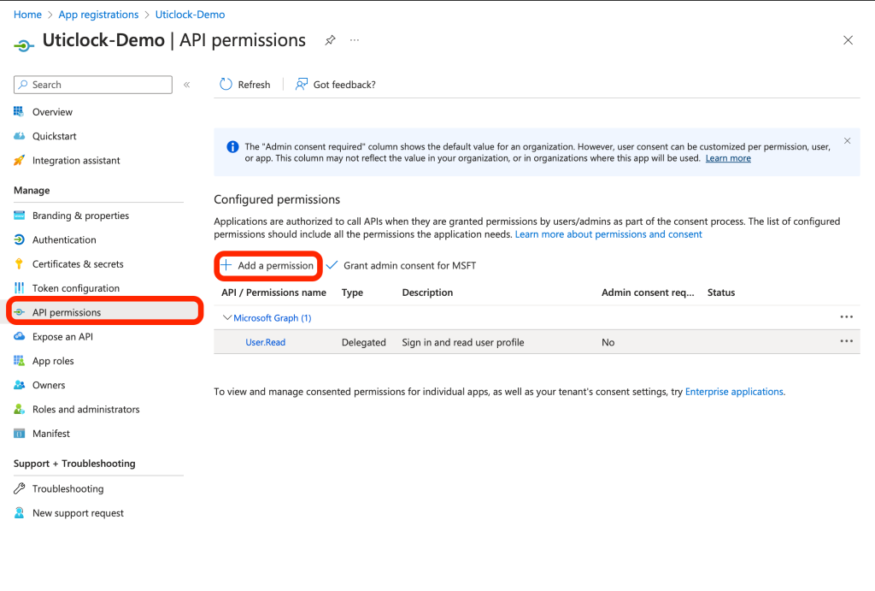This screenshot has height=591, width=875.
Task: Open the Overview menu item
Action: click(52, 112)
